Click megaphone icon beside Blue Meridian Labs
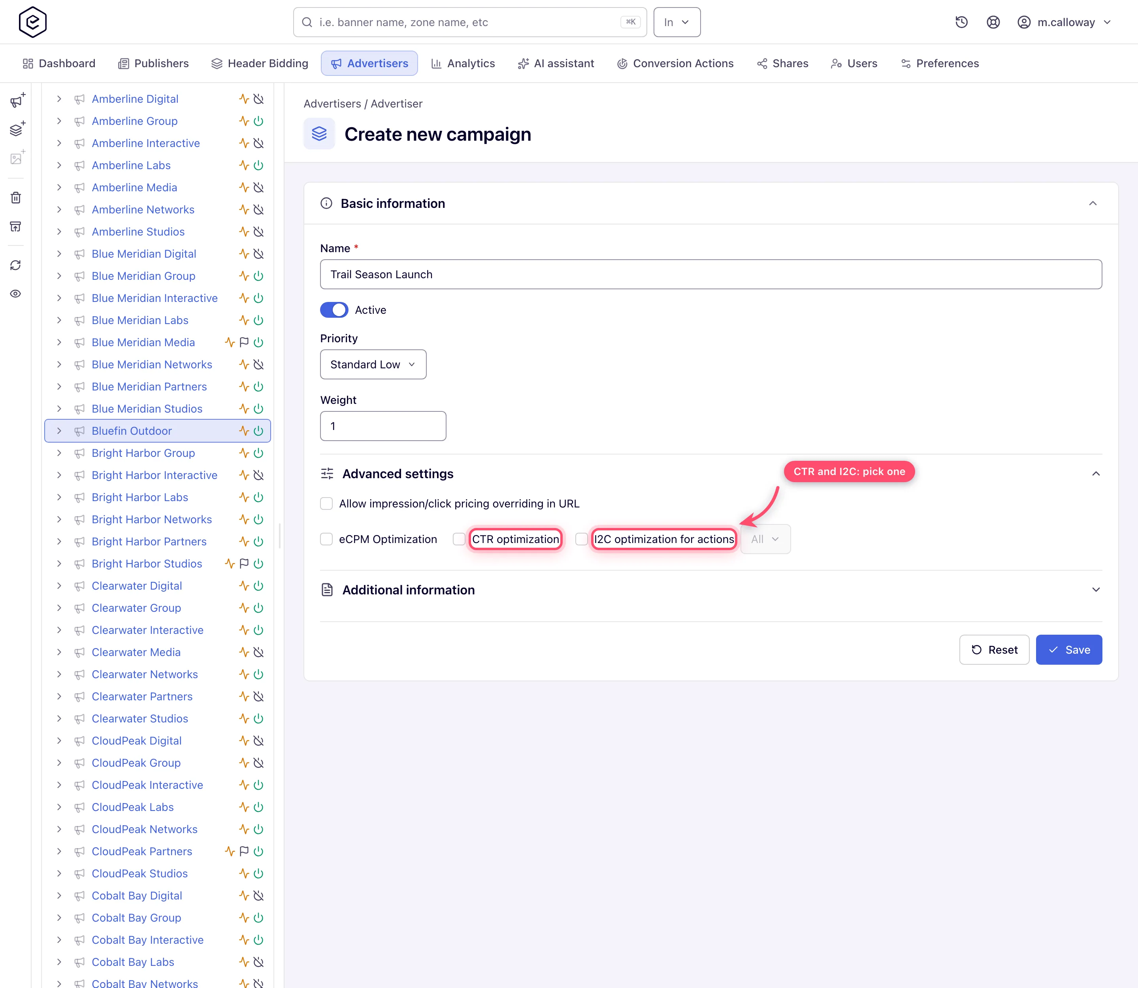 [x=79, y=321]
